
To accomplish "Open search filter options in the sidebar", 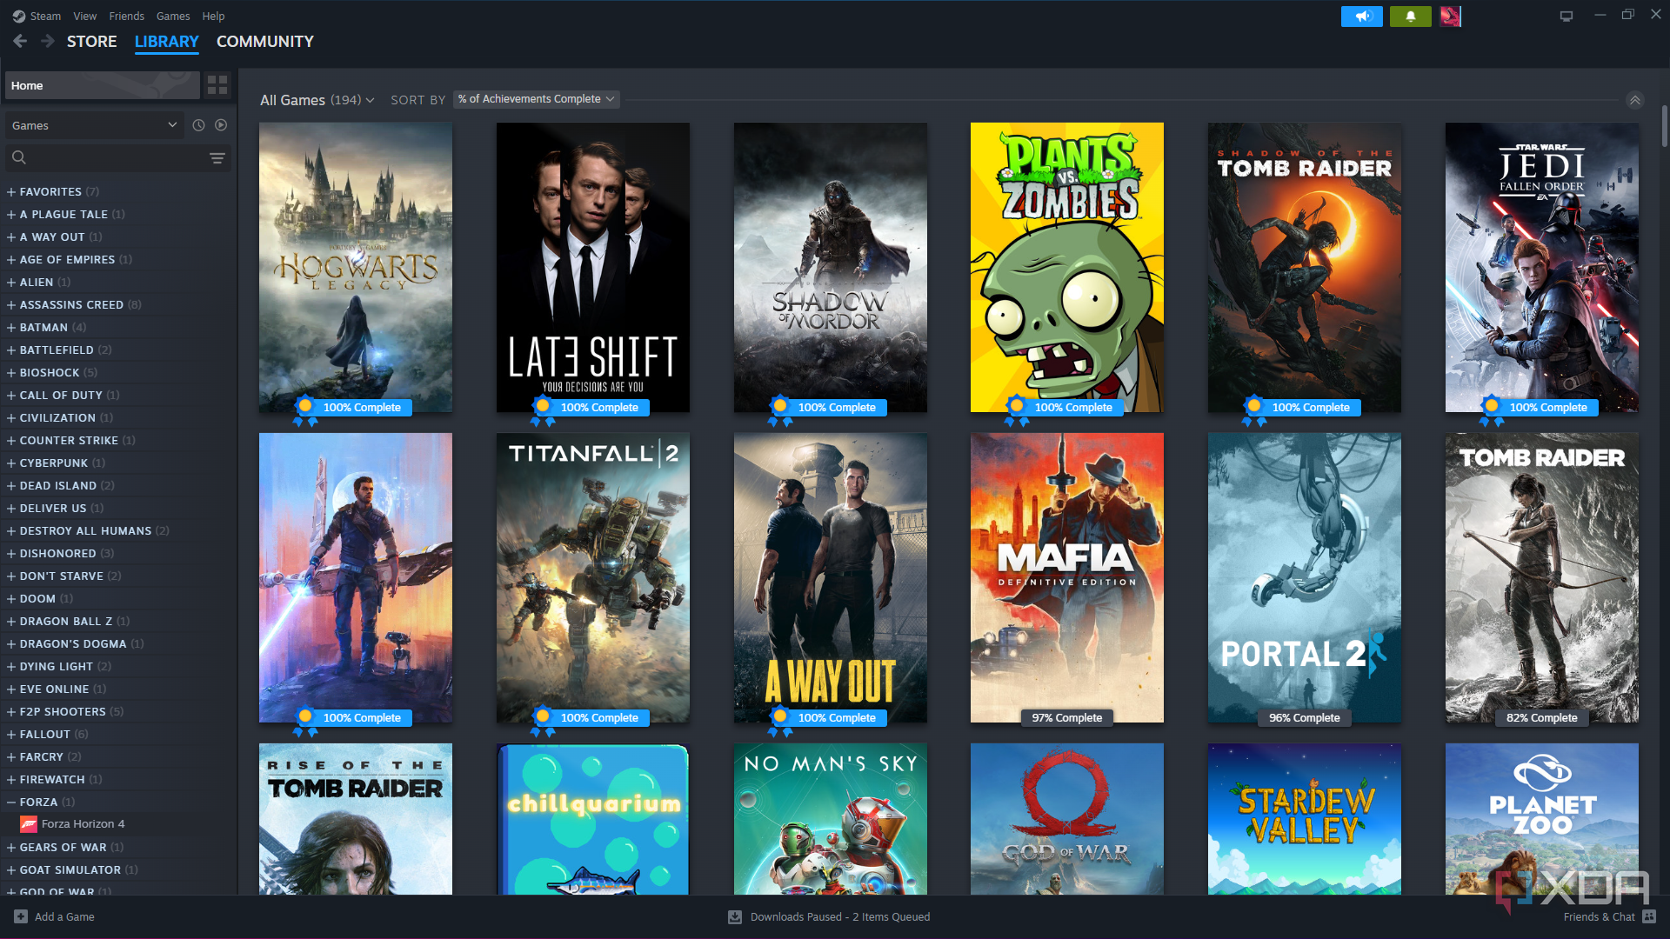I will 216,157.
